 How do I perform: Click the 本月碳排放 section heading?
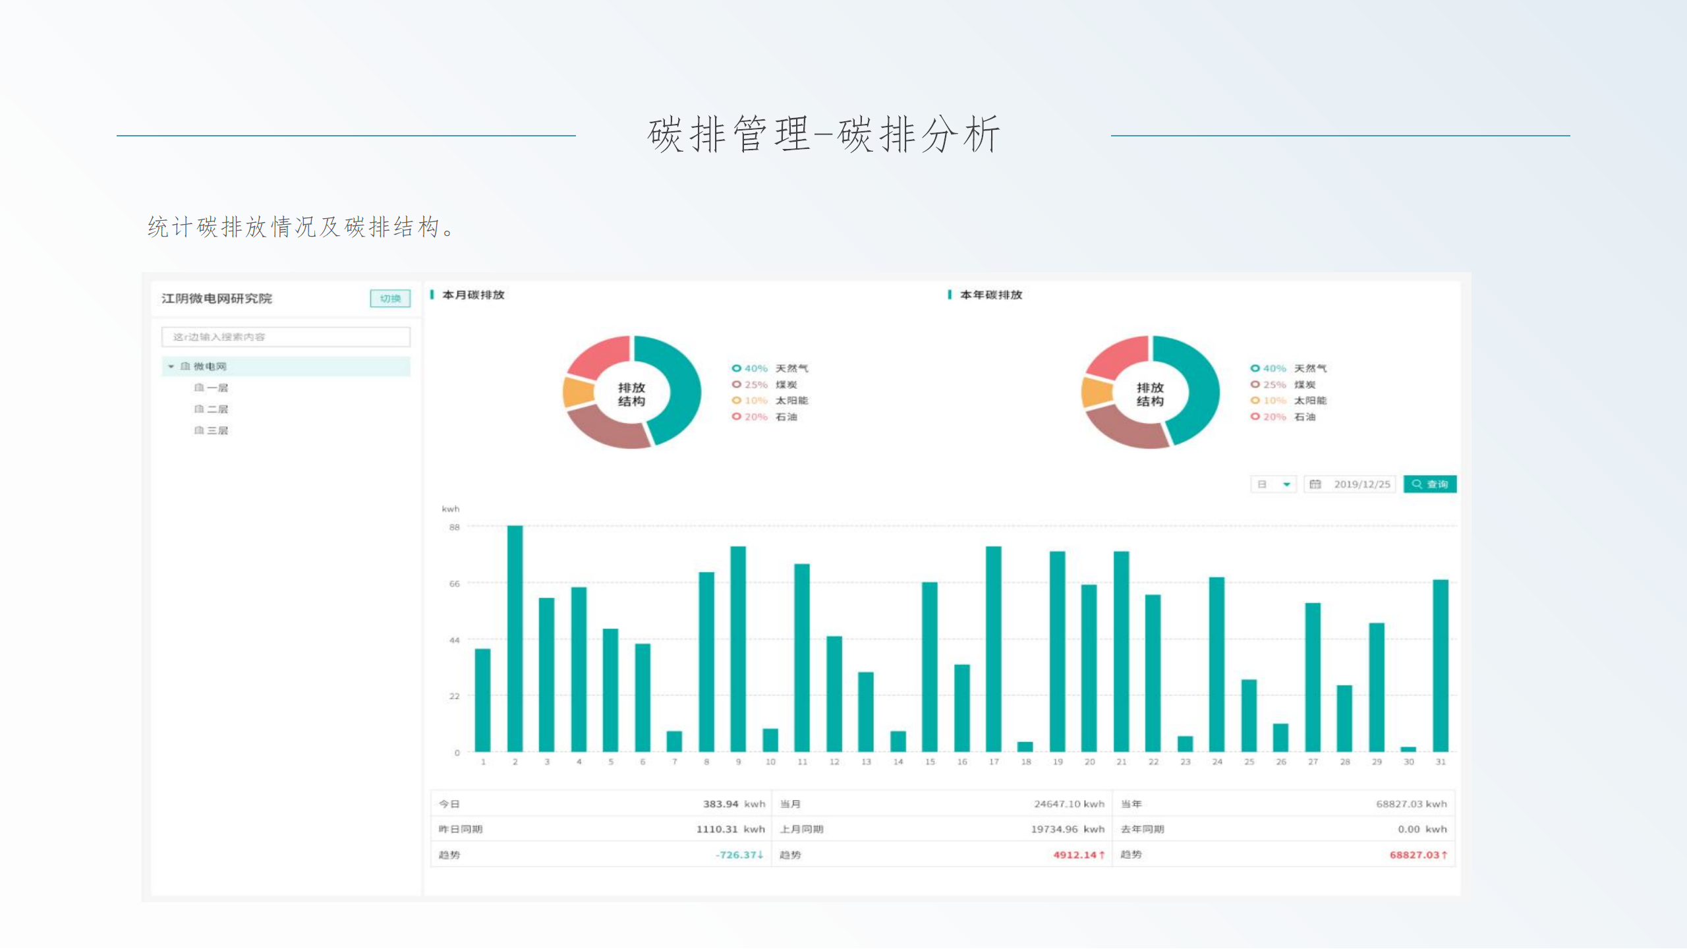[x=473, y=295]
